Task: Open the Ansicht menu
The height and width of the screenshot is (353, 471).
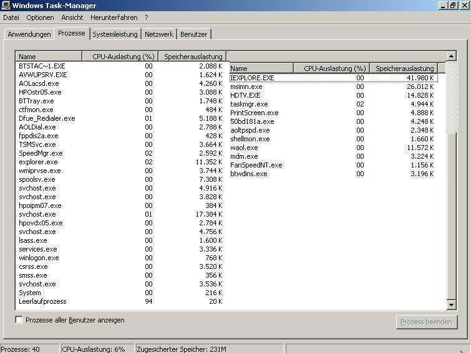Action: tap(72, 17)
